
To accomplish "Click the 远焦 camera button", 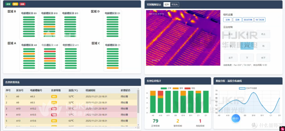I will pyautogui.click(x=237, y=19).
